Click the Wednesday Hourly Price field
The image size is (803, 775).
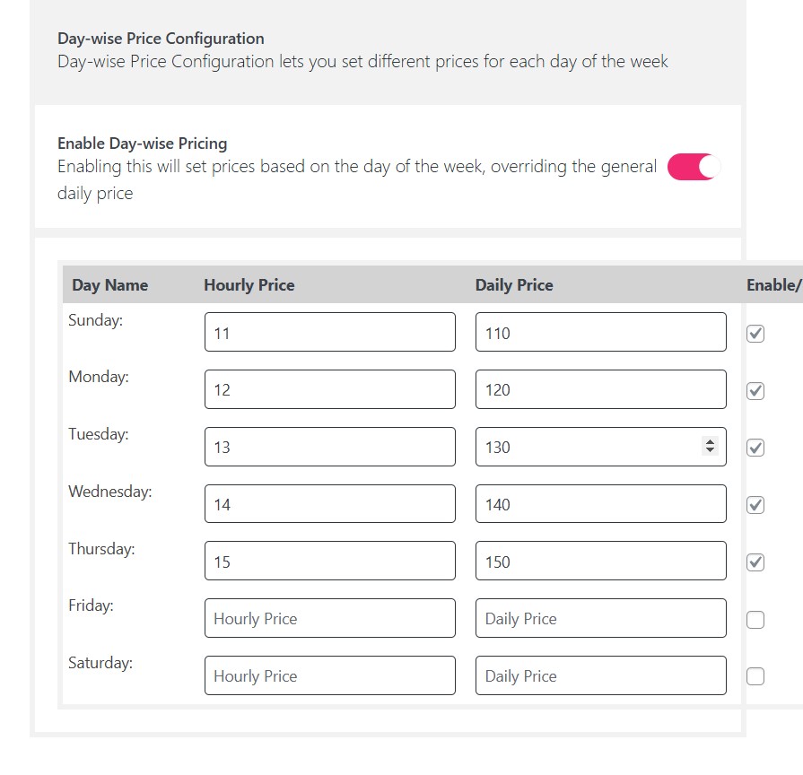pyautogui.click(x=329, y=504)
